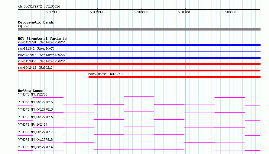Click the YTHDF3|NR_102434 transcript label

[x=33, y=124]
